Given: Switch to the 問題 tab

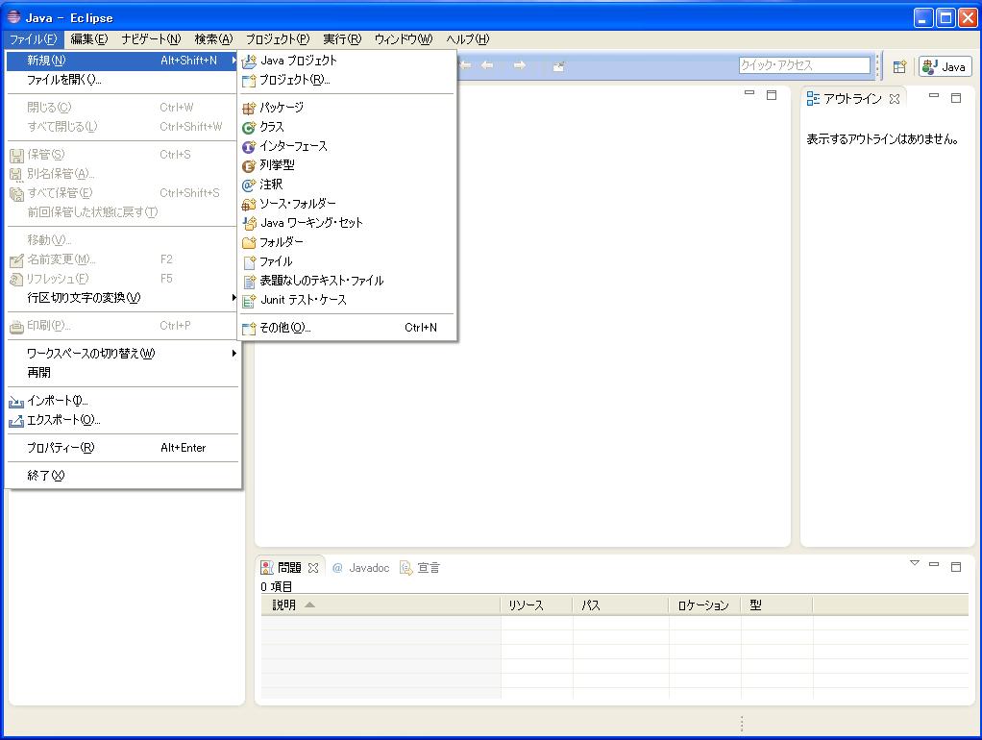Looking at the screenshot, I should 282,568.
